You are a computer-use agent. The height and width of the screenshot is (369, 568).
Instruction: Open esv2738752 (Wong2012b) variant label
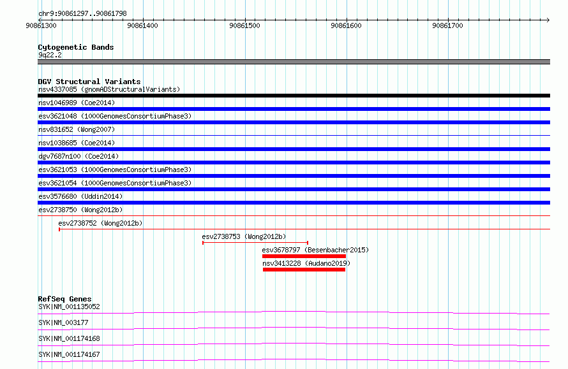(x=100, y=223)
